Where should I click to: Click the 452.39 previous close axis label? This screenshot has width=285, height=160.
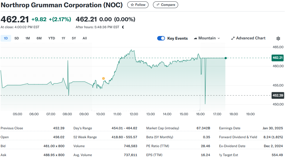278,95
